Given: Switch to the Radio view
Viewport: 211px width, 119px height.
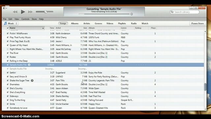Looking at the screenshot, I should 134,23.
